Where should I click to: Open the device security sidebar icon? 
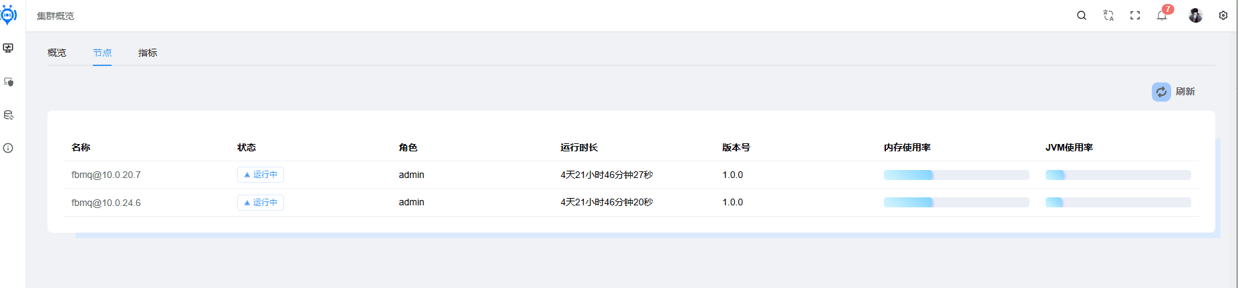click(x=8, y=81)
